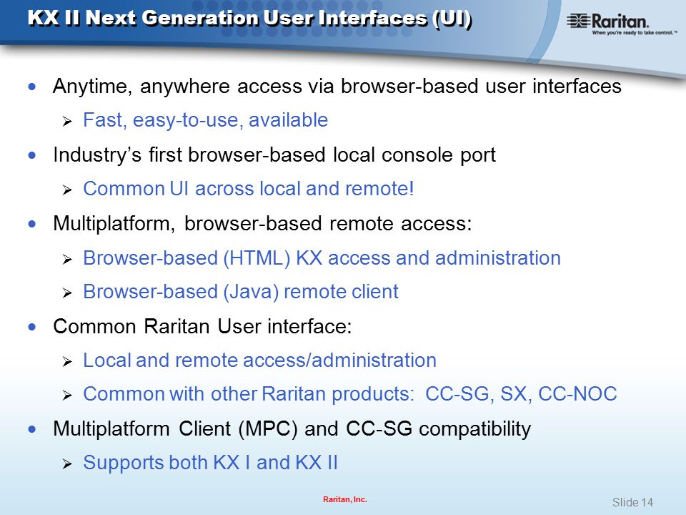This screenshot has width=686, height=515.
Task: Click 'Local and remote access/administration'
Action: 259,360
